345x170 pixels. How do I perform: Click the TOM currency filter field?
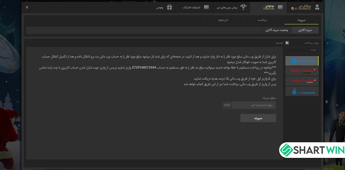click(302, 50)
